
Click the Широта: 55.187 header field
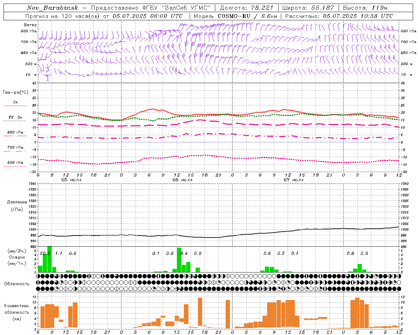(308, 8)
